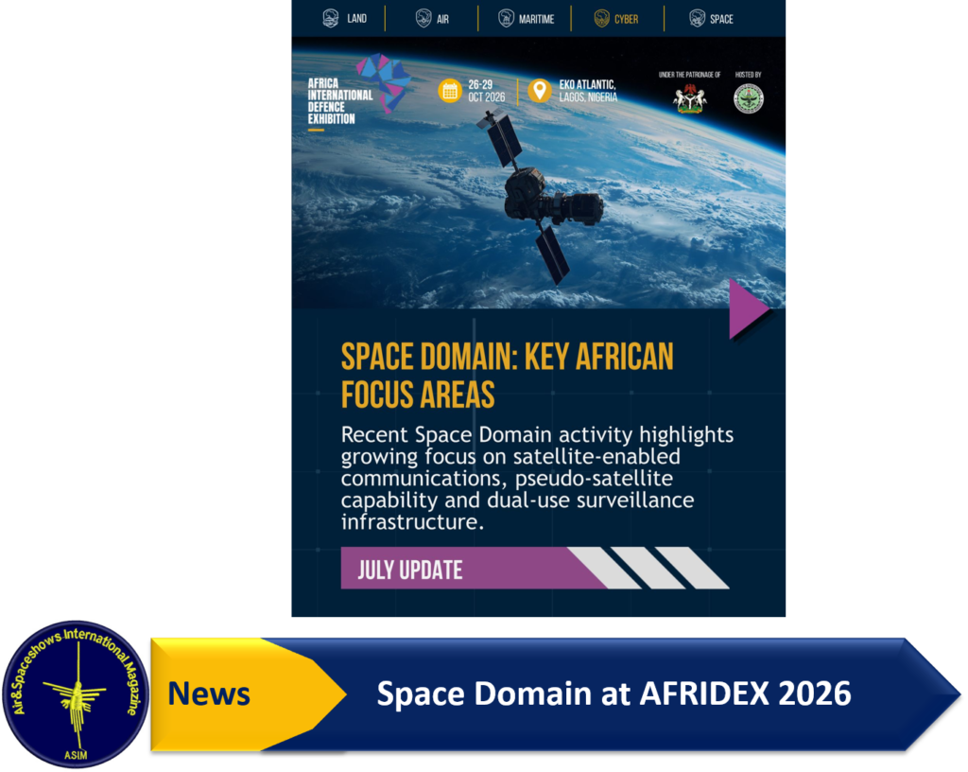Click 'EKO ATLANTIC, LAGOS, NIGERIA' venue text
This screenshot has height=772, width=968.
click(588, 91)
